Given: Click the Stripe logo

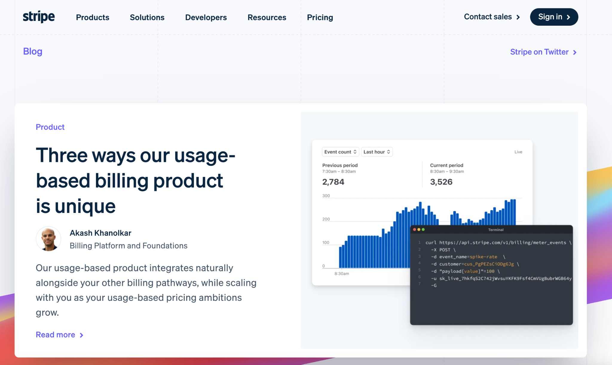Looking at the screenshot, I should click(x=39, y=17).
